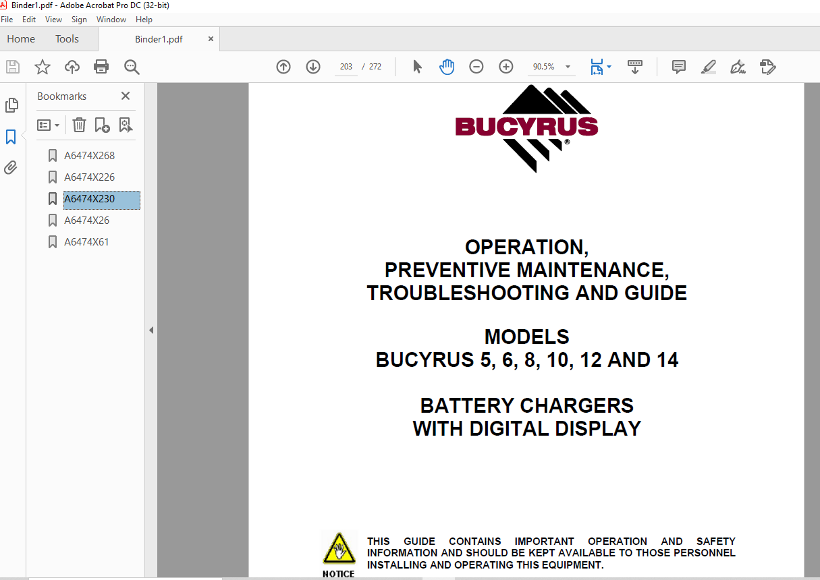Activate the Hand pan tool
The width and height of the screenshot is (820, 580).
click(447, 67)
